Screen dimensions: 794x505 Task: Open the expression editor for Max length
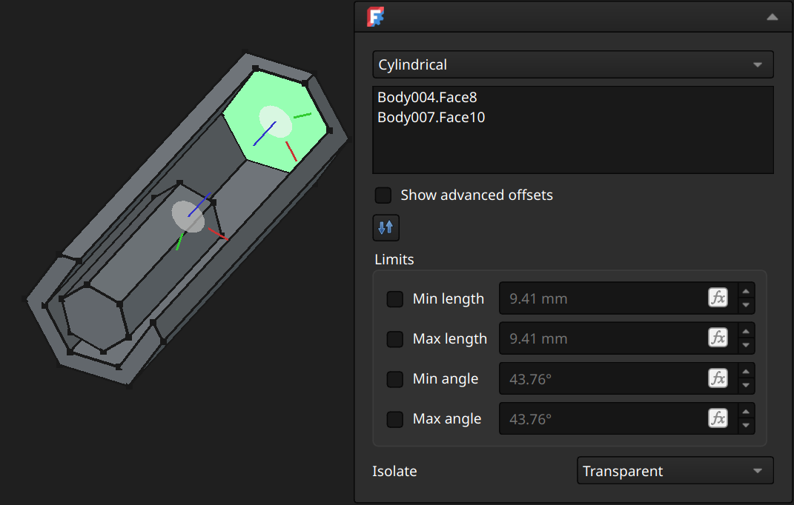coord(718,338)
